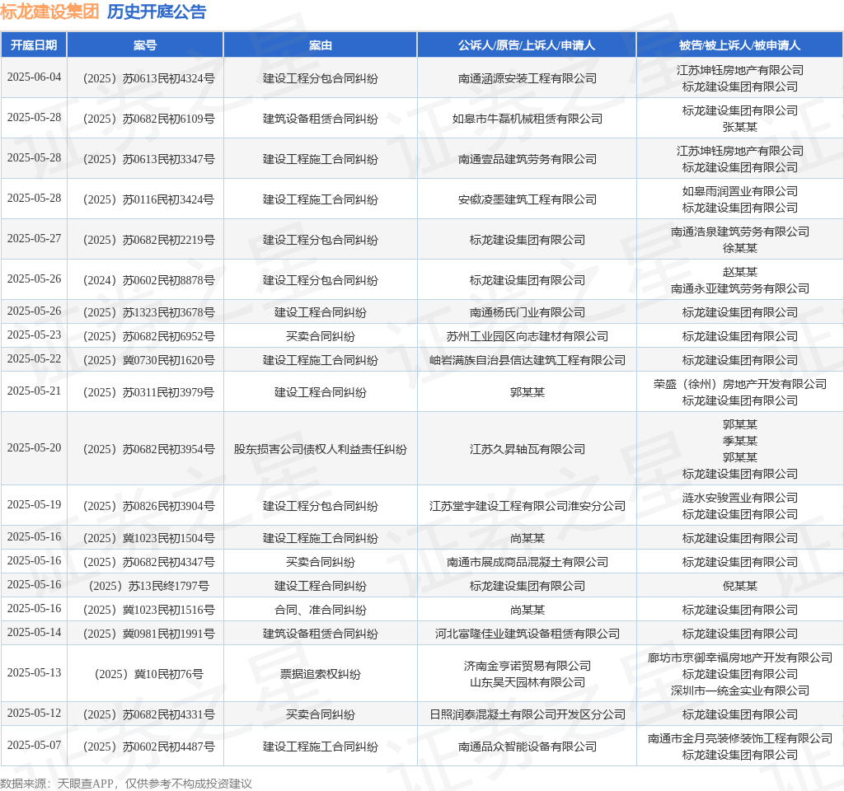Click case number (2025)冀10民初76号
844x791 pixels.
(148, 674)
